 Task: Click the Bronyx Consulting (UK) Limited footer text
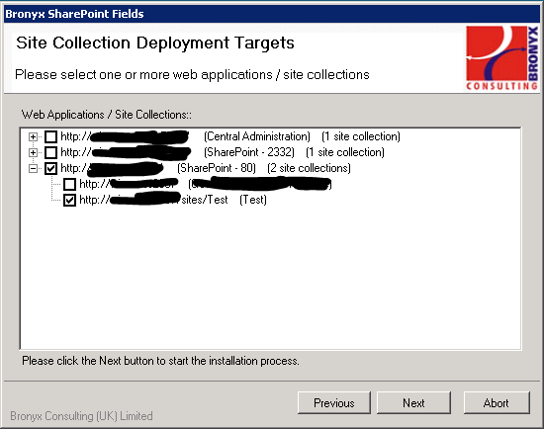[x=81, y=416]
